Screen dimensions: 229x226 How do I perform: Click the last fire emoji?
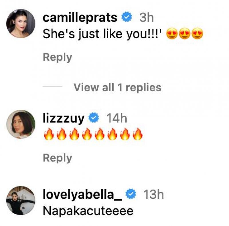click(138, 134)
